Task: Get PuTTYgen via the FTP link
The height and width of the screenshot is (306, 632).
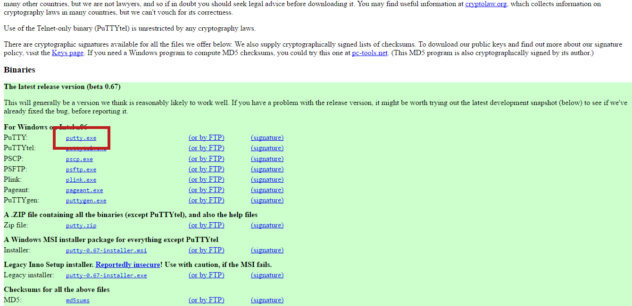Action: click(x=207, y=200)
